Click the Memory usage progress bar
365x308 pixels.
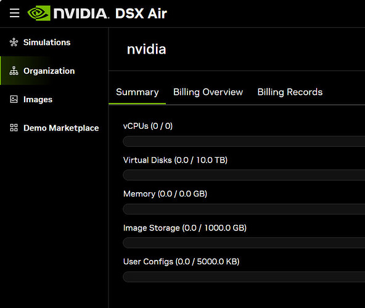point(244,209)
